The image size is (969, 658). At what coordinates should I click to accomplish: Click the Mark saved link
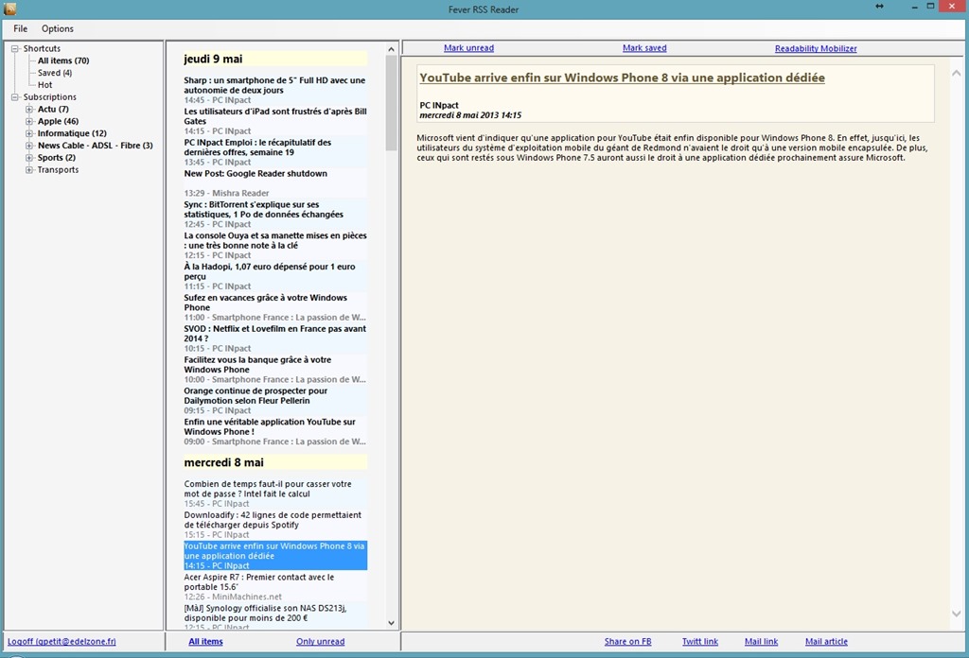click(x=644, y=48)
